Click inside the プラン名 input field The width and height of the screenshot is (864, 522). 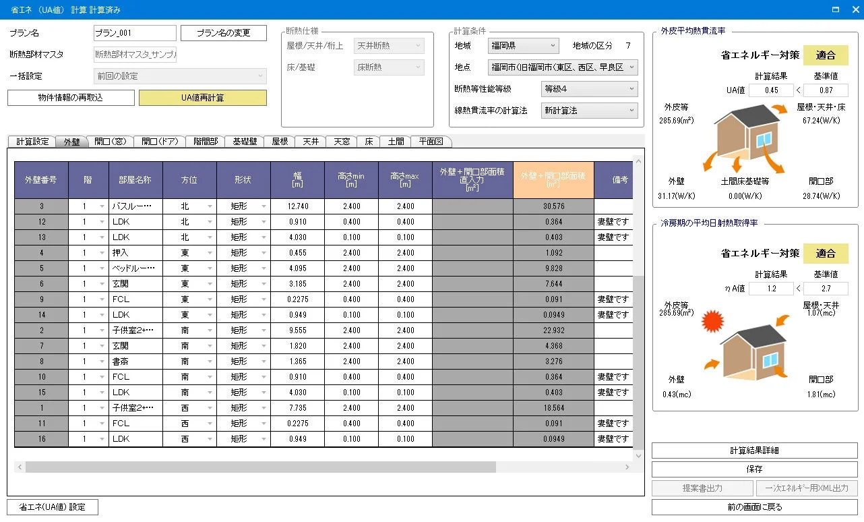134,32
